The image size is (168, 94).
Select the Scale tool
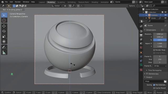click(4, 36)
